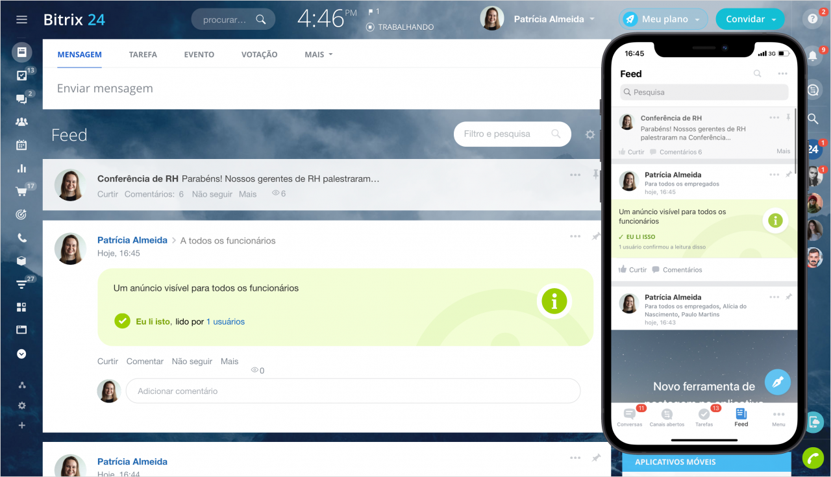Open the Convidar dropdown arrow
The width and height of the screenshot is (831, 477).
coord(774,20)
